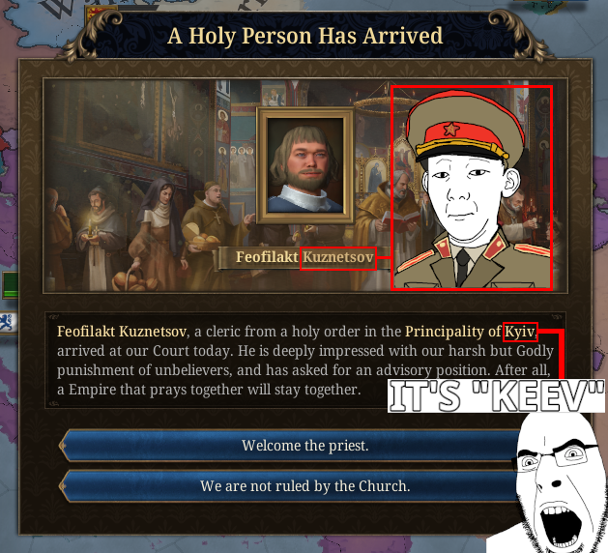Viewport: 608px width, 553px height.
Task: Click the red and gold flag behind the title corner
Action: coord(94,13)
